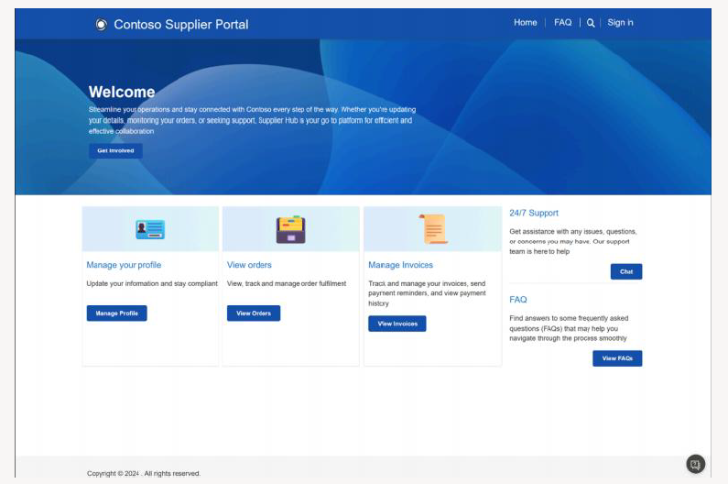Click the Contoso logo icon
728x484 pixels.
(x=102, y=24)
